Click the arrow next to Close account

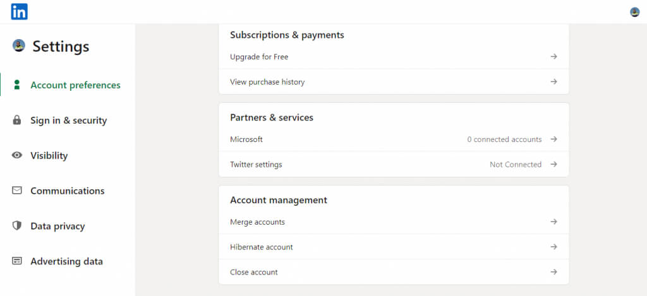coord(553,273)
